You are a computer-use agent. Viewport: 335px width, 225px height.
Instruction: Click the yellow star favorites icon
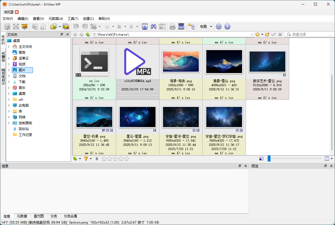pos(257,34)
